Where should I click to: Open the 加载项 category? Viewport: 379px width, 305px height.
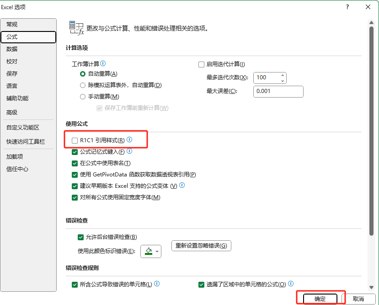click(28, 157)
